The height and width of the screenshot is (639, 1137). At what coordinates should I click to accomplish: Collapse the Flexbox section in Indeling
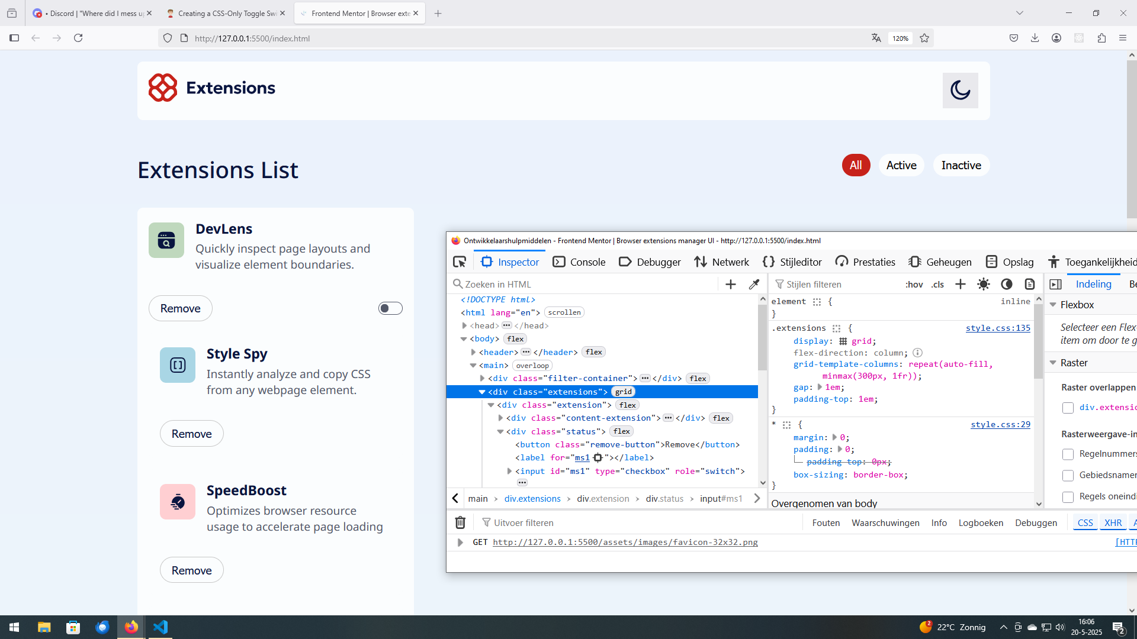[1054, 305]
